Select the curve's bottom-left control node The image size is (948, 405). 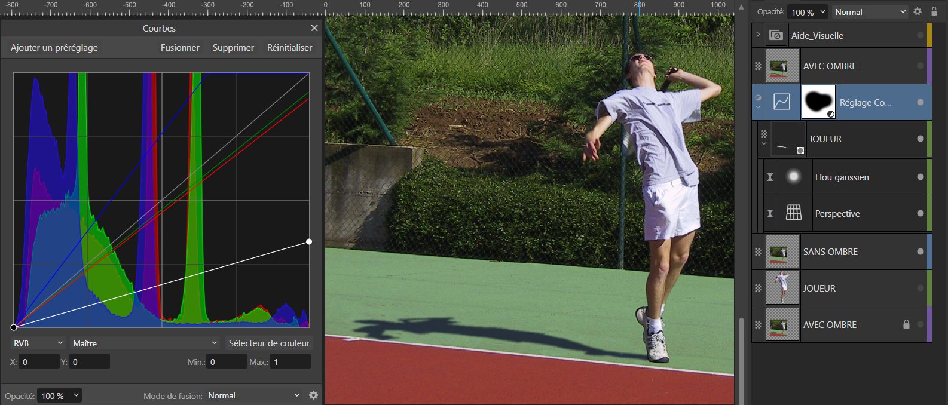[14, 327]
